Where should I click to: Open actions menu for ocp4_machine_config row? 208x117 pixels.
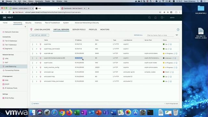[32, 67]
